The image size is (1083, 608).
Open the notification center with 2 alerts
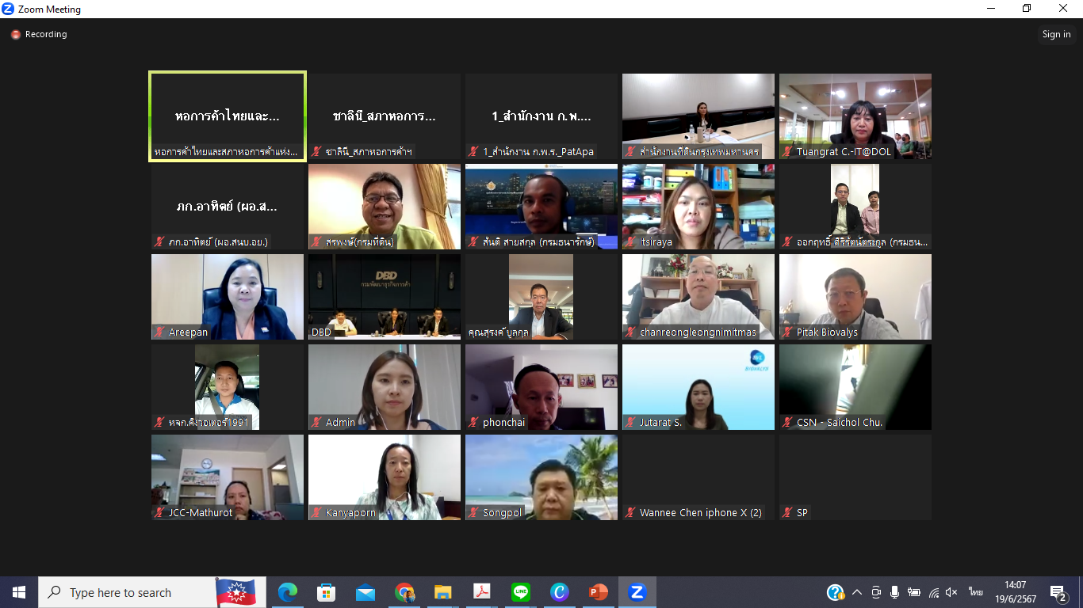tap(1058, 592)
